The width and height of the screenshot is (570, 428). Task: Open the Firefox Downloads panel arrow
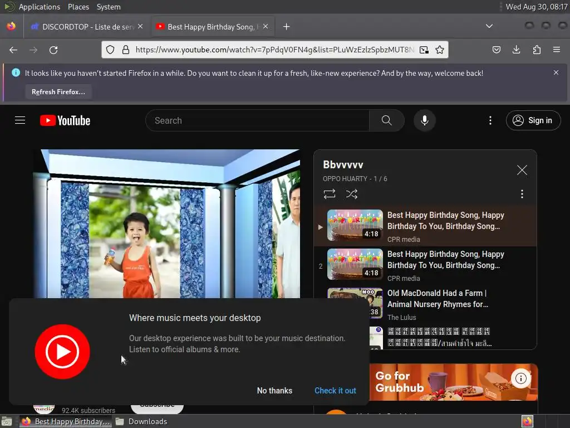[516, 50]
